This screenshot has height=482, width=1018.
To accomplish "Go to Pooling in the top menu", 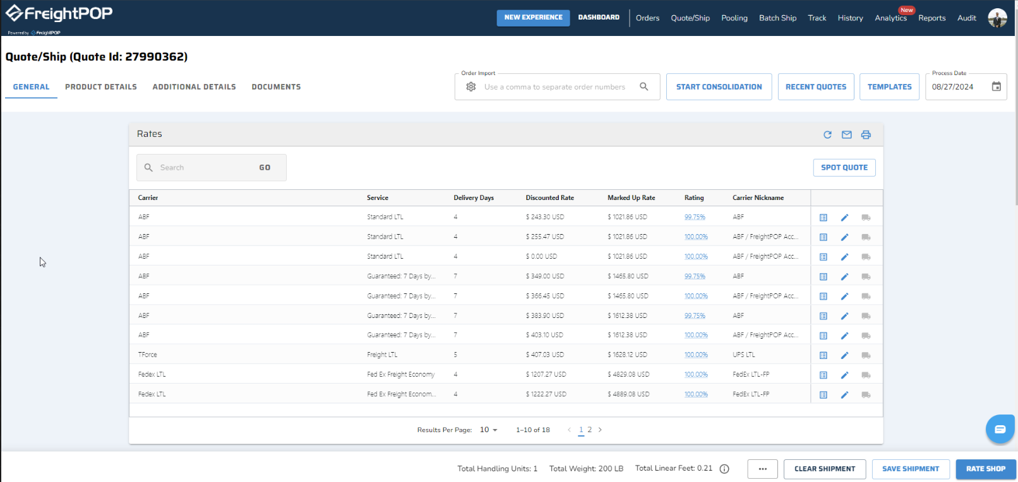I will (734, 18).
